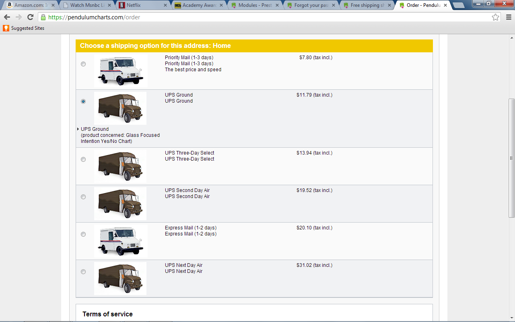Click the $20.10 (tax incl.) price
The image size is (515, 322).
pos(314,228)
